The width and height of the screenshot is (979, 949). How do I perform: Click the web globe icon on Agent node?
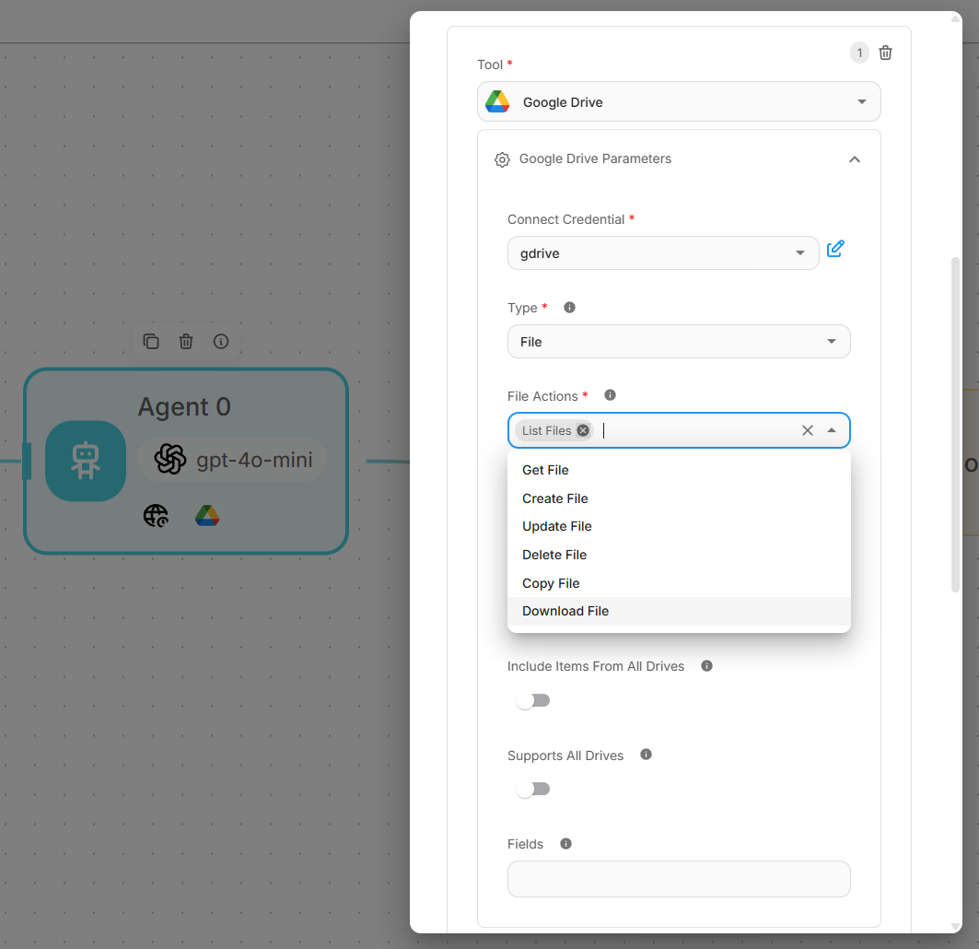[x=156, y=516]
